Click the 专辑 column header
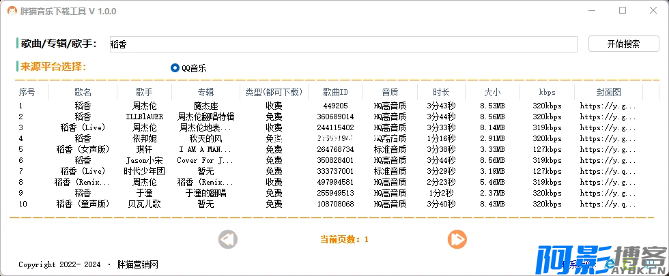This screenshot has height=276, width=669. point(205,92)
